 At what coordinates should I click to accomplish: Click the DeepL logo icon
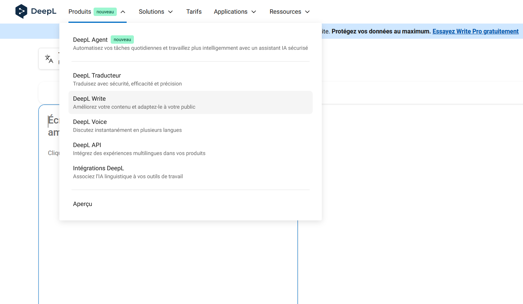tap(21, 11)
